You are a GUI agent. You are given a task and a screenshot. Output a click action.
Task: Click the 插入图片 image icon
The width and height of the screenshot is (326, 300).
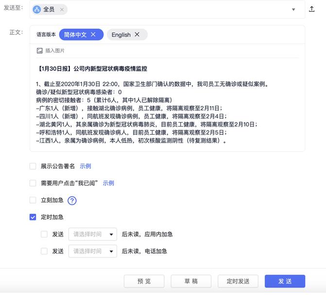pos(40,50)
